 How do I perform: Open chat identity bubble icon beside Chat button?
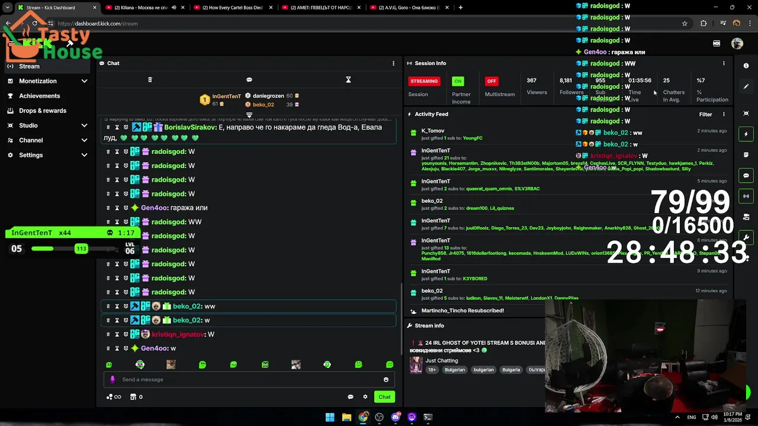click(x=351, y=397)
